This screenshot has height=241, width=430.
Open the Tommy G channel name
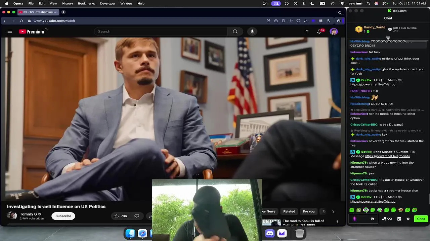pos(28,214)
